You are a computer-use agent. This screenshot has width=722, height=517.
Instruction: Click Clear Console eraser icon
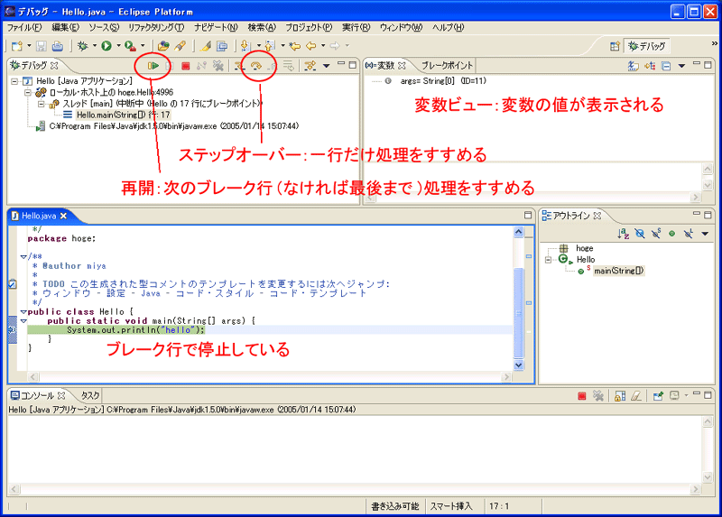[x=636, y=395]
